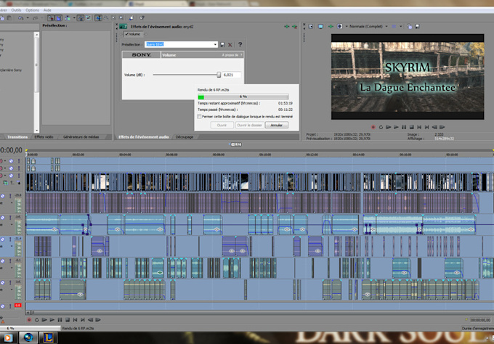Viewport: 494px width, 344px height.
Task: Switch to the Transitions tab
Action: click(17, 137)
